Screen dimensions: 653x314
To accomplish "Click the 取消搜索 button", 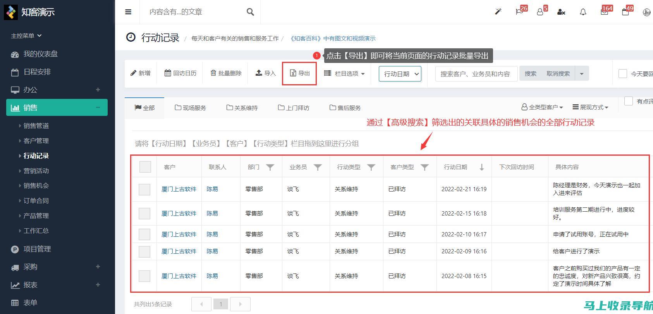I will (558, 73).
